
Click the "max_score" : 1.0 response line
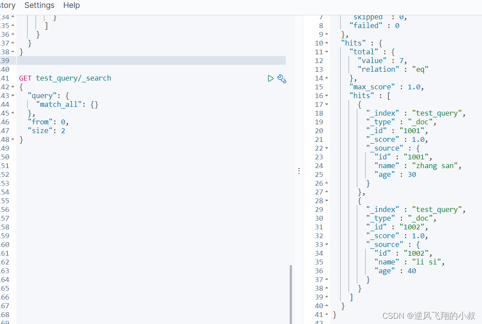(x=386, y=87)
